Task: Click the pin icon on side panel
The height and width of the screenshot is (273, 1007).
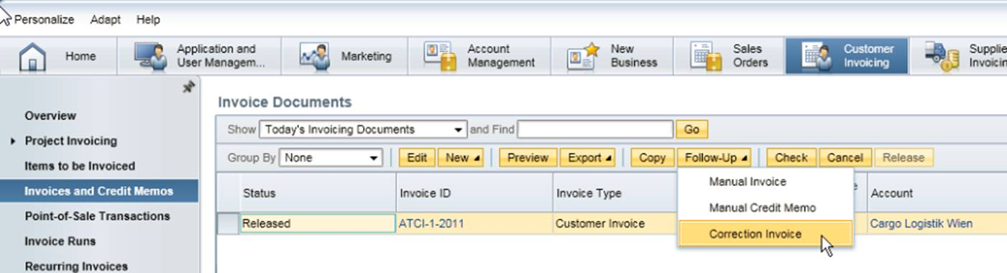Action: pyautogui.click(x=188, y=87)
